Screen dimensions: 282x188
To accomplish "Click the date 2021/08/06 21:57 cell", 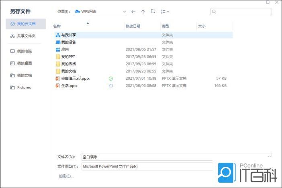I will [x=141, y=50].
